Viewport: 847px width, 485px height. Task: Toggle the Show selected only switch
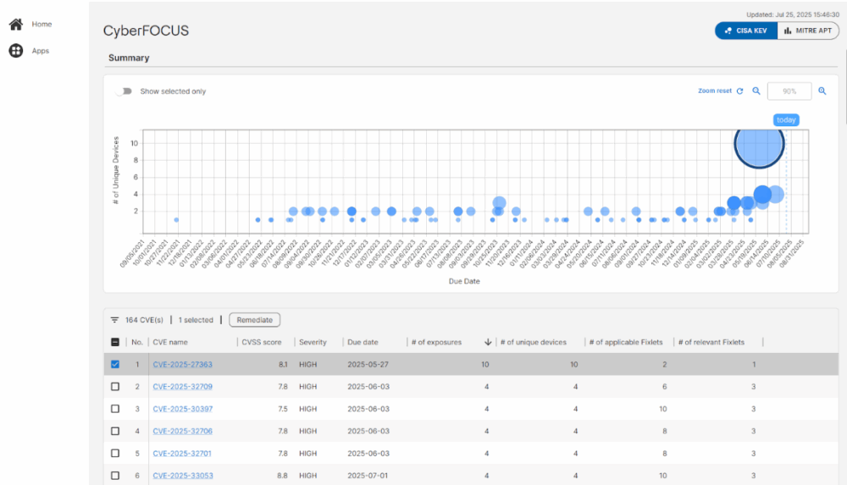click(125, 91)
